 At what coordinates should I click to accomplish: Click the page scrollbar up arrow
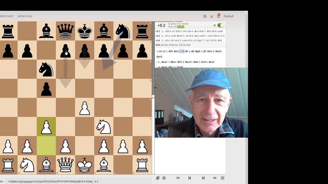click(246, 12)
